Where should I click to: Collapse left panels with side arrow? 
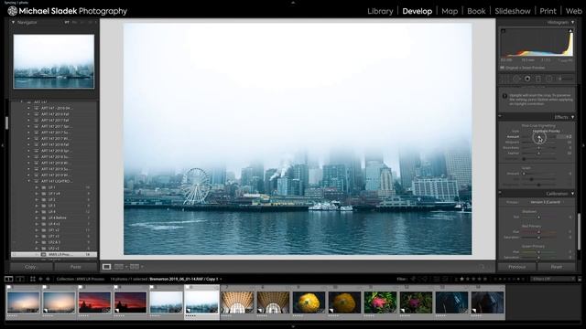point(2,145)
